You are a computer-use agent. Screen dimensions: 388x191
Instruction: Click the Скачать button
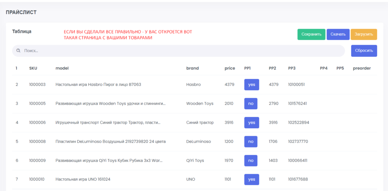coord(338,34)
